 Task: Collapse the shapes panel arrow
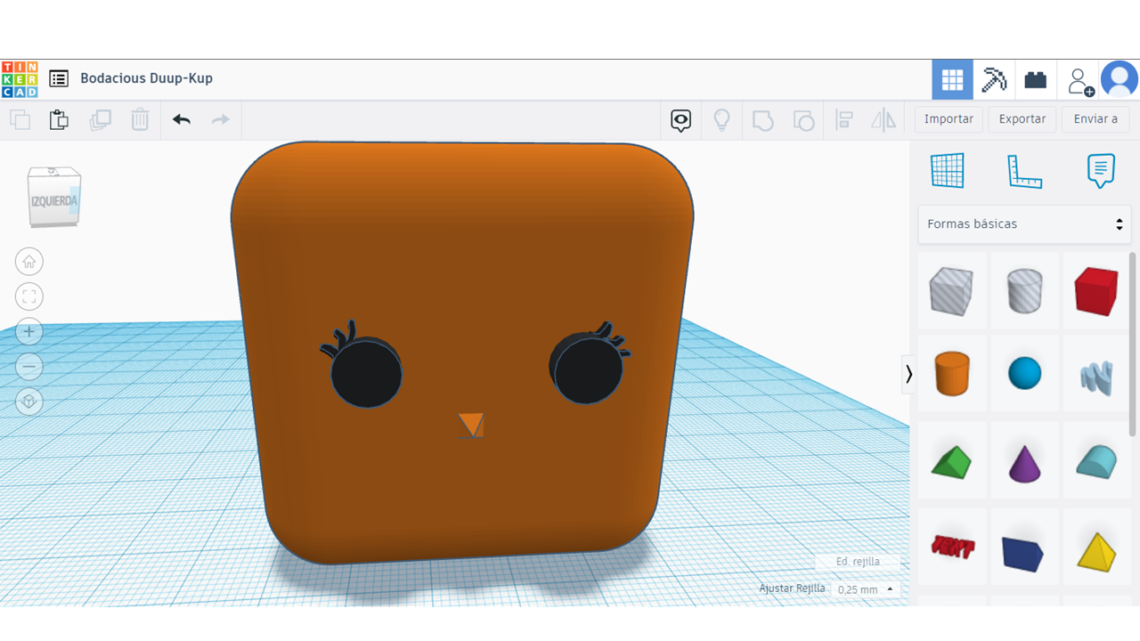(x=908, y=374)
